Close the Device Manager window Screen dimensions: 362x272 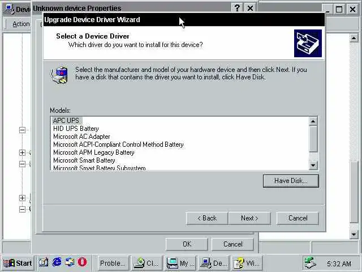[353, 10]
